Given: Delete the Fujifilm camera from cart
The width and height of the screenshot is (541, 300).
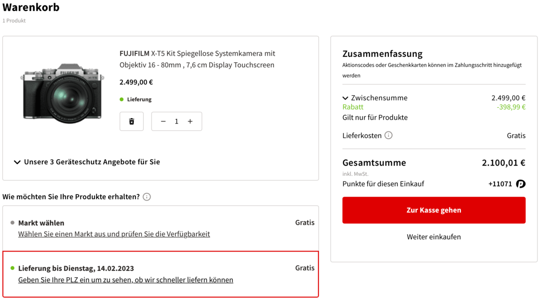Looking at the screenshot, I should tap(132, 122).
